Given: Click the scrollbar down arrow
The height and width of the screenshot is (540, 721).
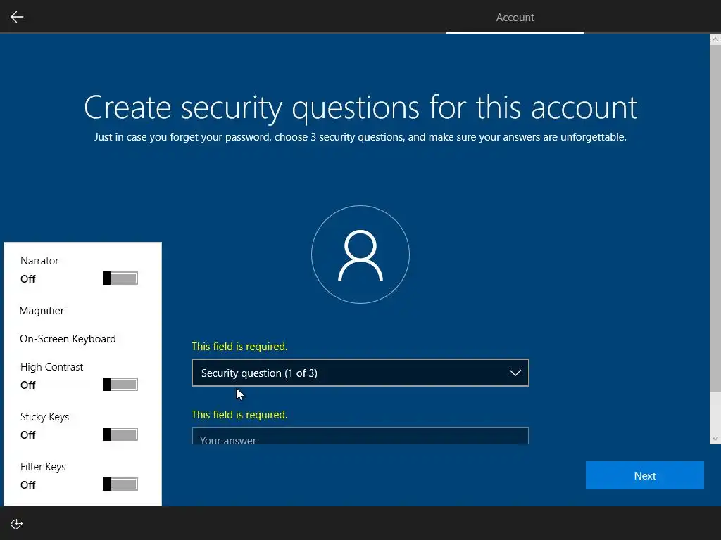Looking at the screenshot, I should coord(715,439).
